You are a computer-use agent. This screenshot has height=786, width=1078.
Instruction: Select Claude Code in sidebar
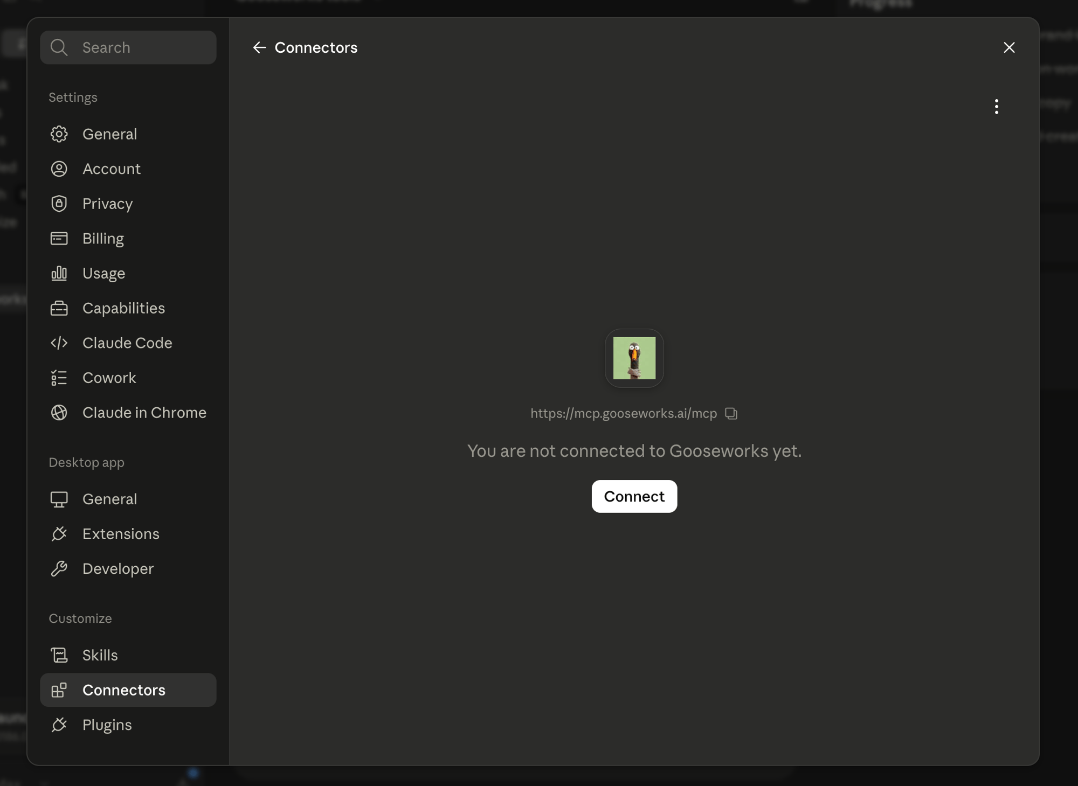click(x=128, y=343)
